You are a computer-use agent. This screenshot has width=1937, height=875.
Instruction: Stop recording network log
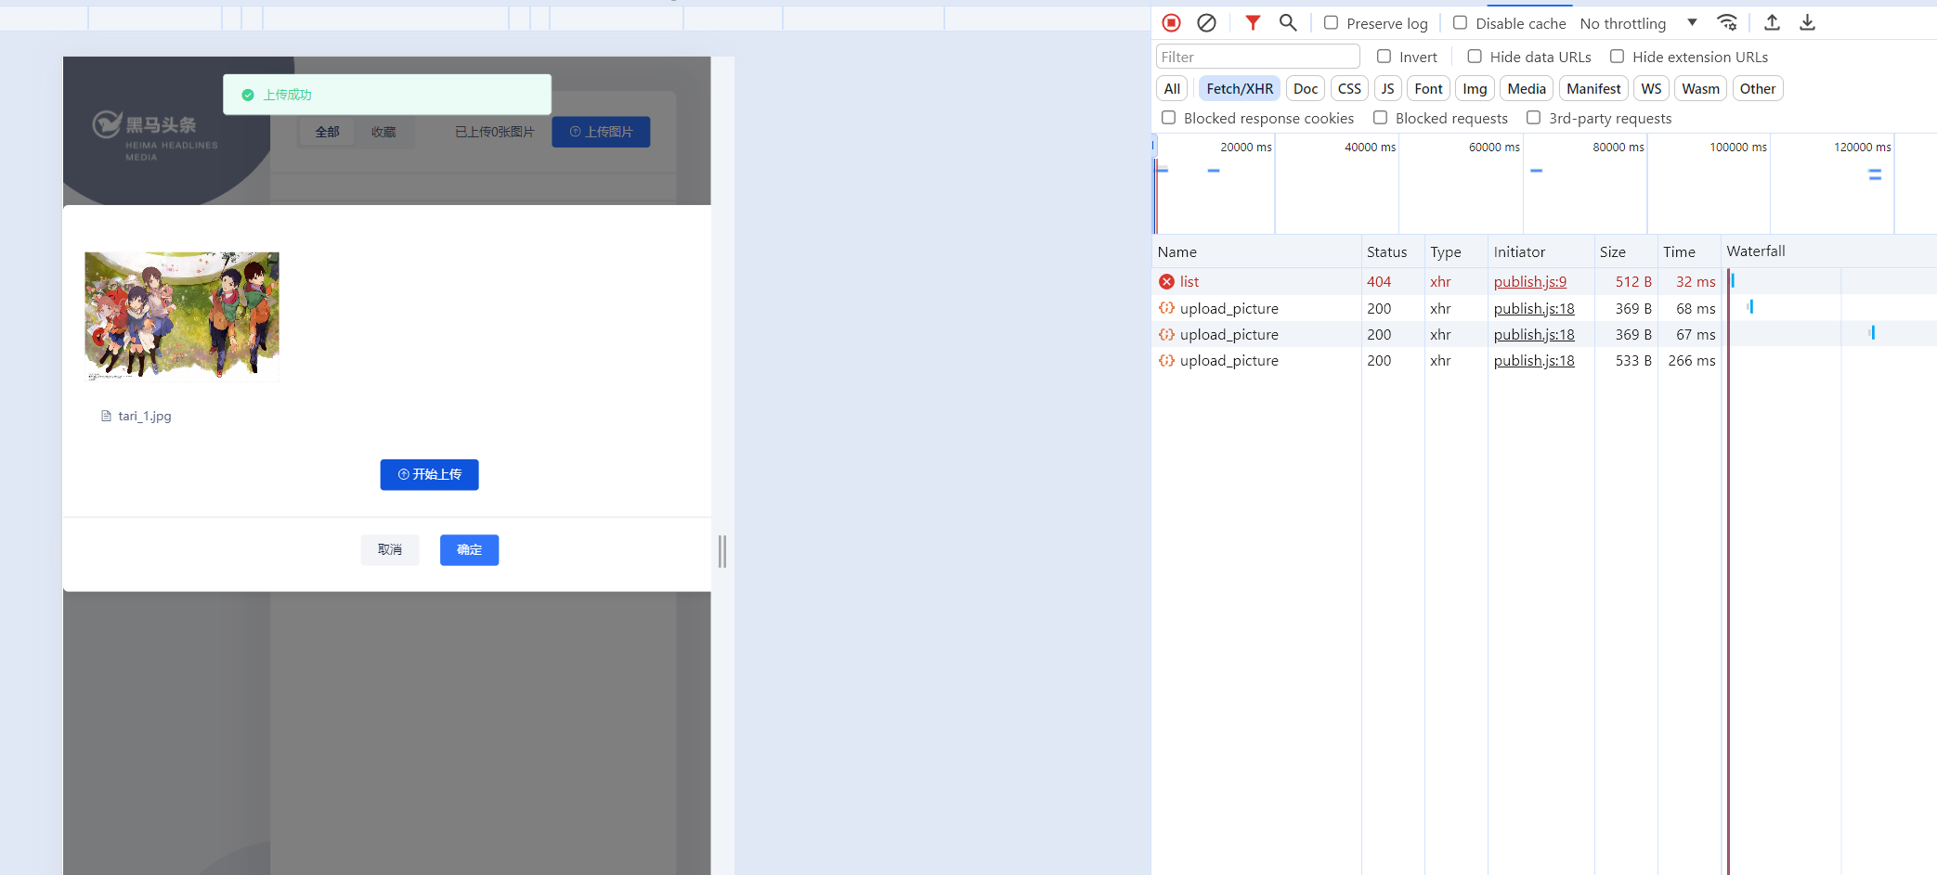tap(1172, 23)
